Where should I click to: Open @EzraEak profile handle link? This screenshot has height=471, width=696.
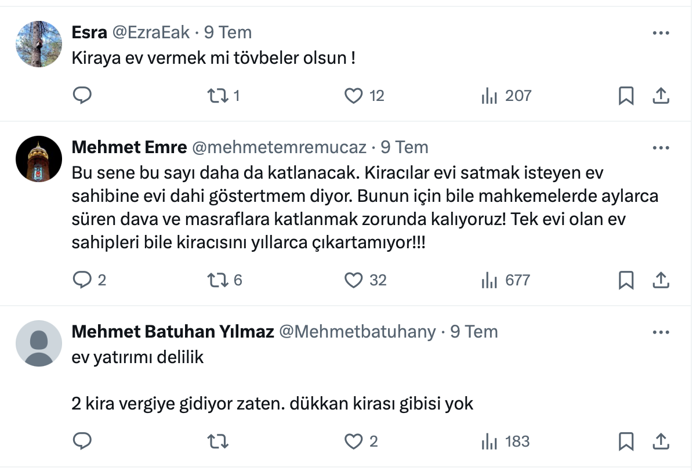point(151,32)
